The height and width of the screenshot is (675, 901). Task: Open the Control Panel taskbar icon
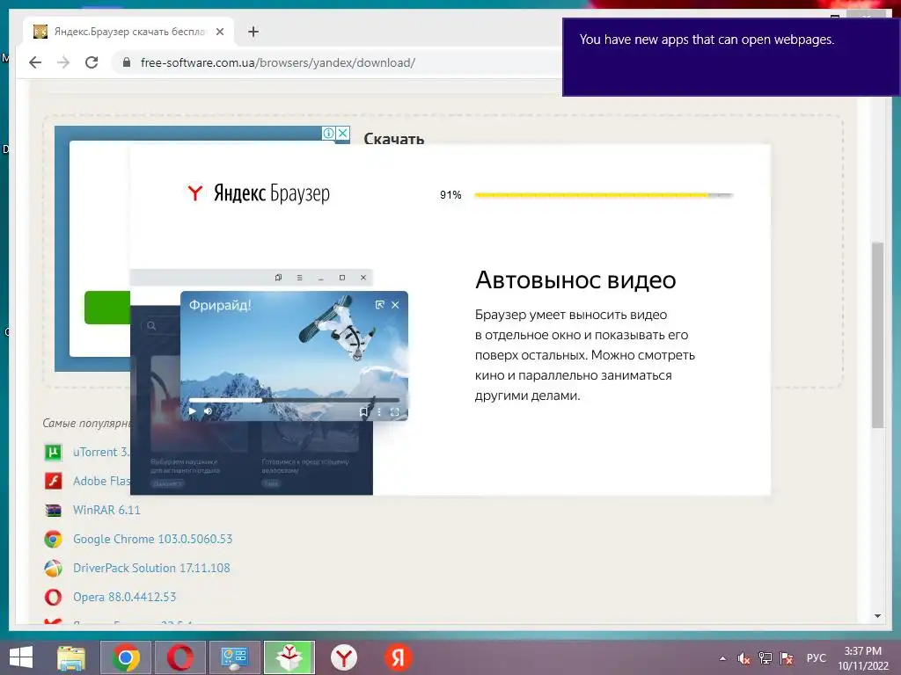coord(234,657)
